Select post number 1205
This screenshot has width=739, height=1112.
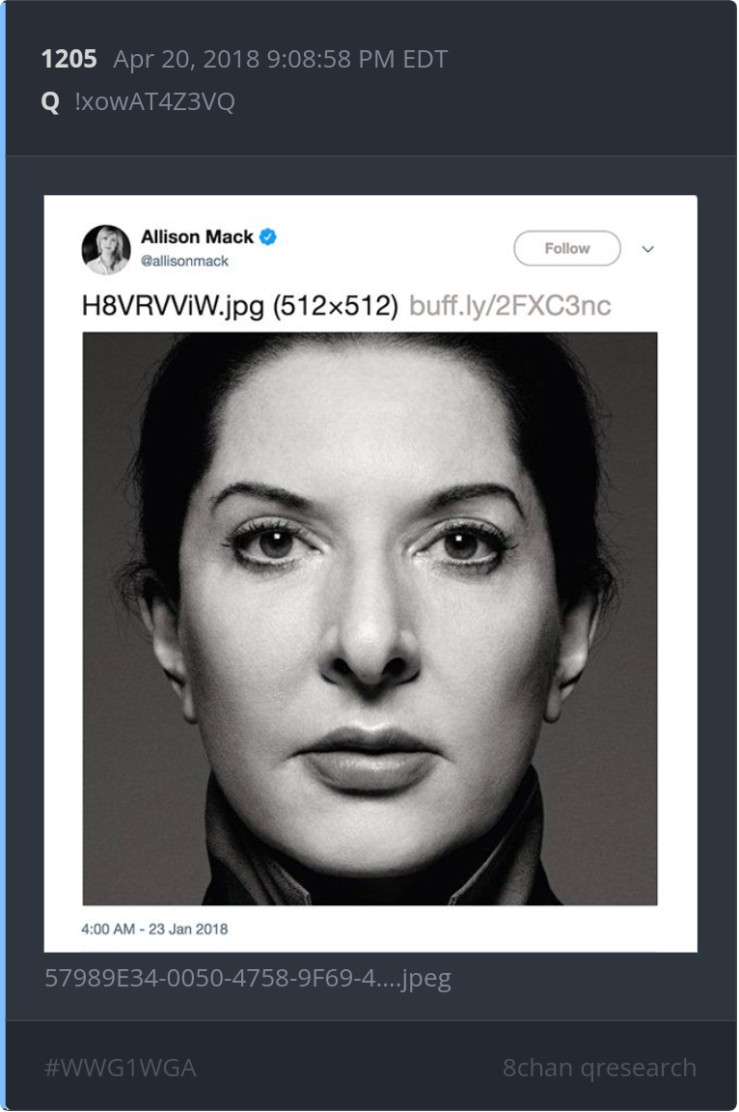(x=68, y=59)
